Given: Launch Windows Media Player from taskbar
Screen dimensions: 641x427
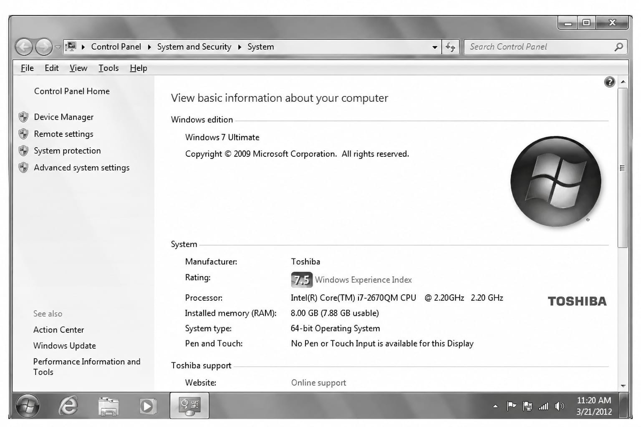Looking at the screenshot, I should pos(147,406).
